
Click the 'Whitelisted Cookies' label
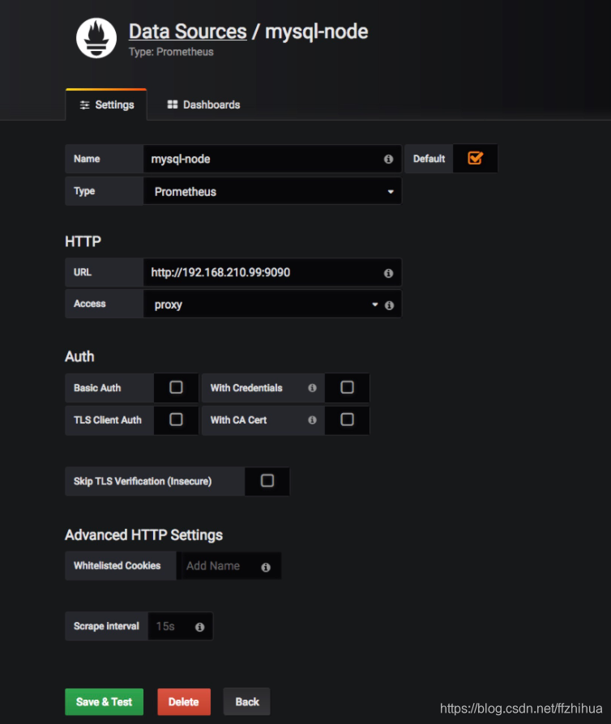point(117,565)
